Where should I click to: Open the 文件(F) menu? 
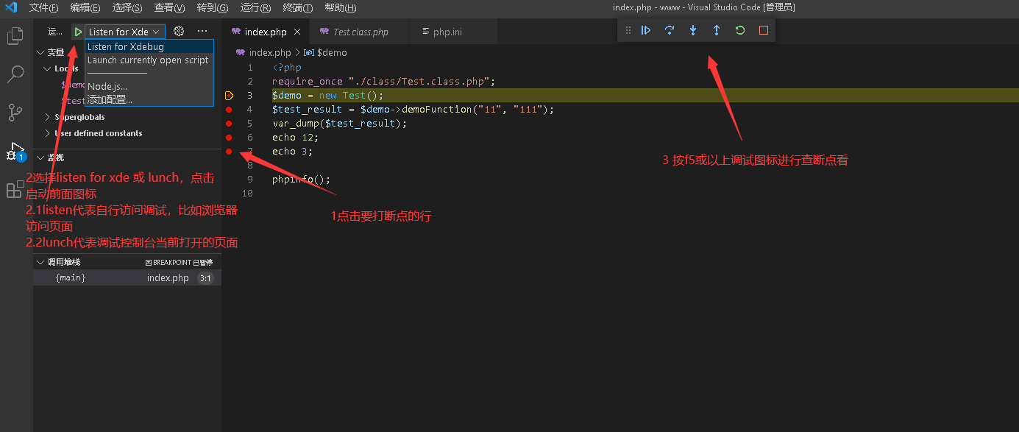tap(43, 7)
